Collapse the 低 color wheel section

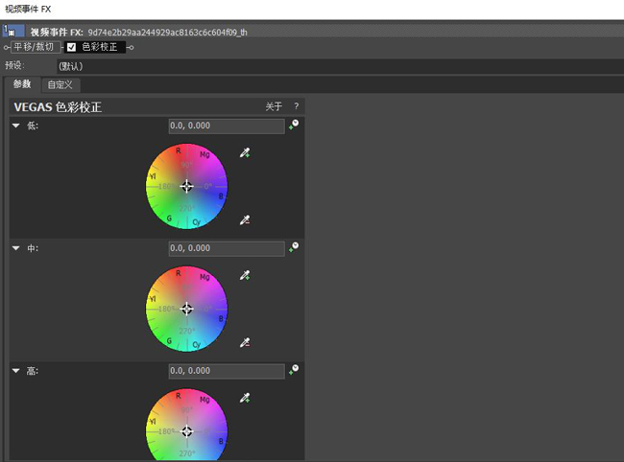pyautogui.click(x=16, y=126)
